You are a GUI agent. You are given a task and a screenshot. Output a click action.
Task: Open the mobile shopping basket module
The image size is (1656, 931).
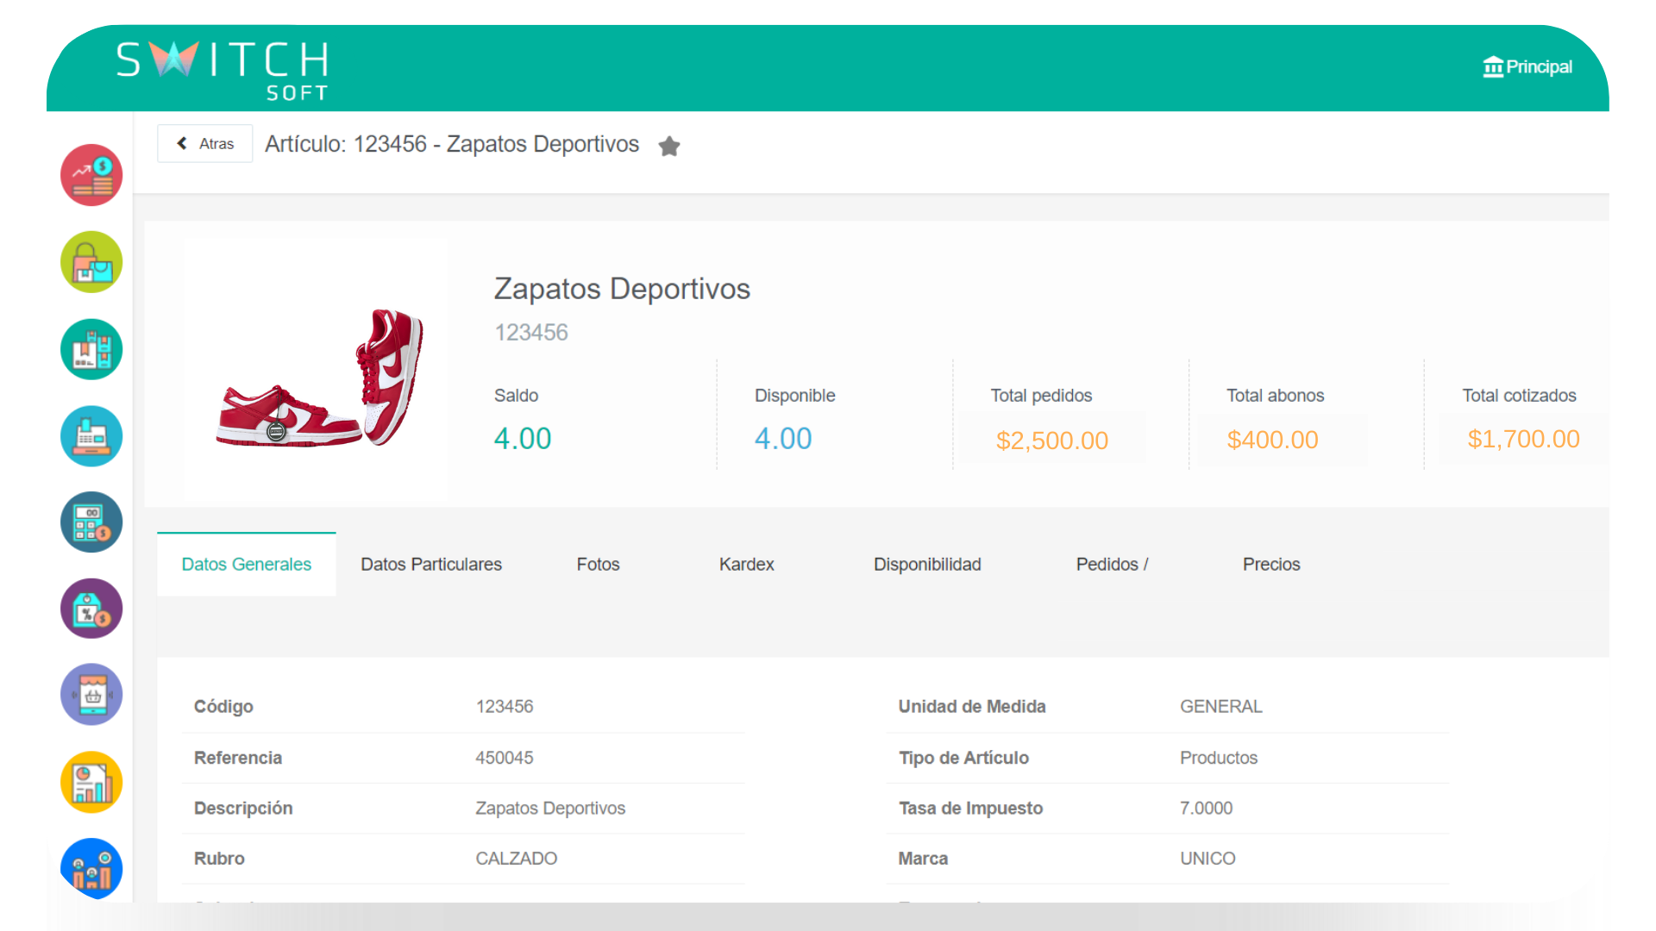click(x=91, y=695)
